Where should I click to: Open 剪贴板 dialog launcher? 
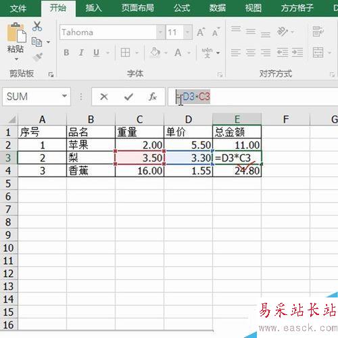click(x=51, y=74)
